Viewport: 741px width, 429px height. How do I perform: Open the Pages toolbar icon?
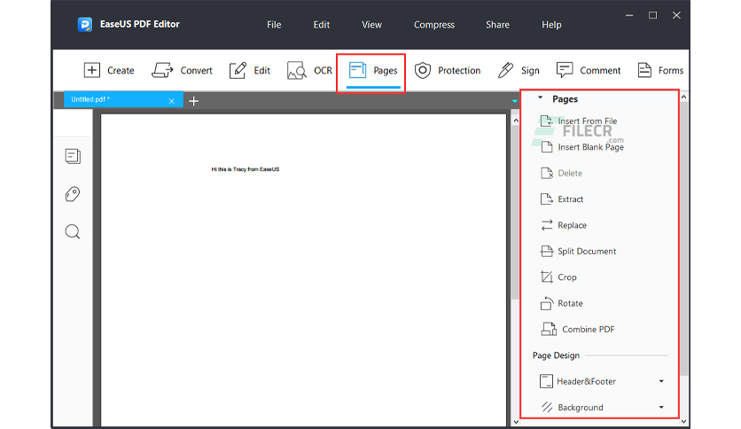tap(358, 70)
